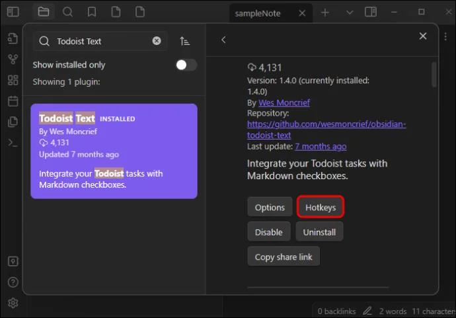Open daily note calendar icon
Viewport: 456px width, 318px height.
pyautogui.click(x=13, y=101)
